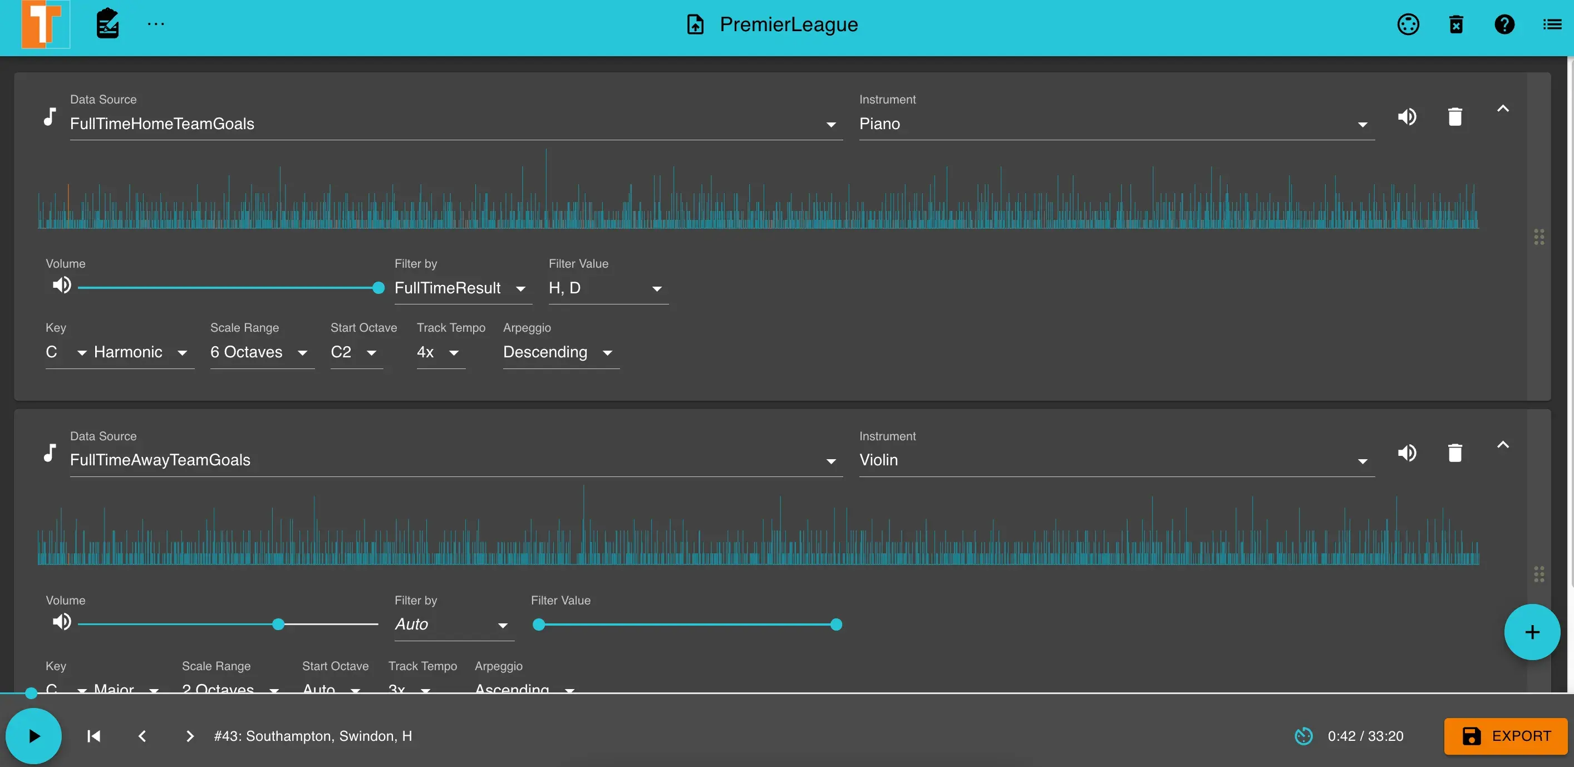This screenshot has height=767, width=1574.
Task: Drag the Violin track volume slider
Action: [x=278, y=625]
